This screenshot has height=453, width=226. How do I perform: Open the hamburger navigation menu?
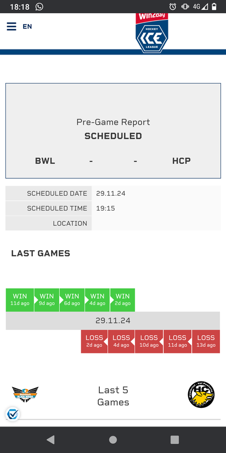12,26
